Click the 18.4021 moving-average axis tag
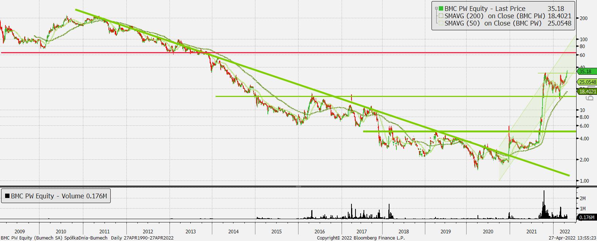This screenshot has height=241, width=597. tap(586, 92)
